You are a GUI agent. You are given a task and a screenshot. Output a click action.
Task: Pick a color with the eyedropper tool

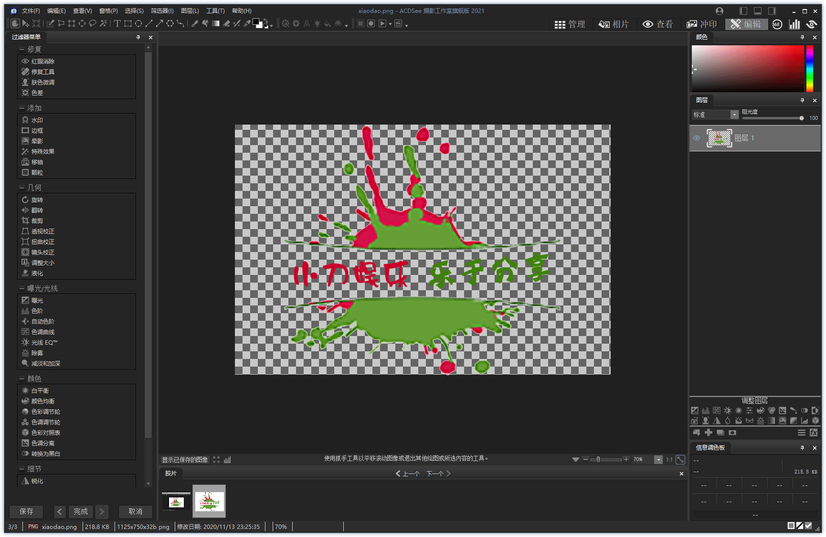coord(247,23)
